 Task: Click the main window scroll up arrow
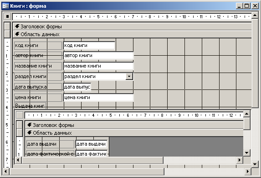click(255, 16)
